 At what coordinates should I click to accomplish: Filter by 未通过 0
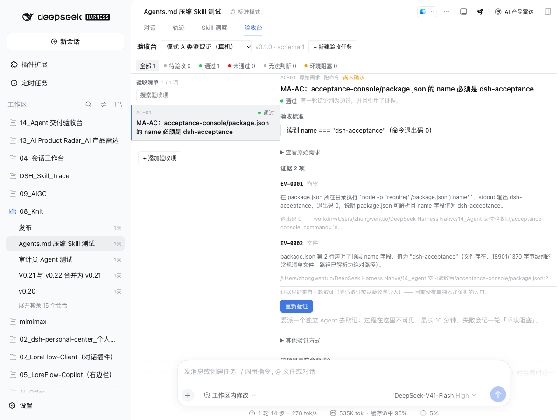(x=242, y=66)
